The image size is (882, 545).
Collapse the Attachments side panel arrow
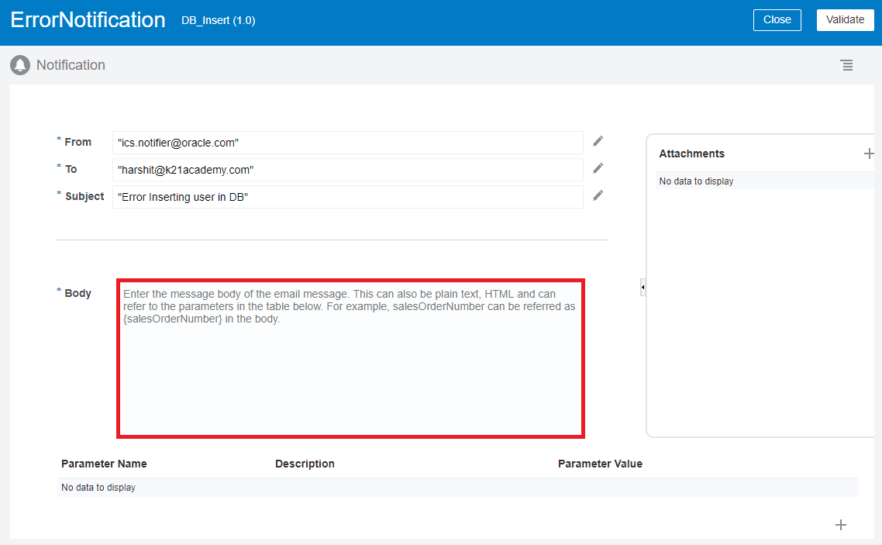tap(643, 287)
